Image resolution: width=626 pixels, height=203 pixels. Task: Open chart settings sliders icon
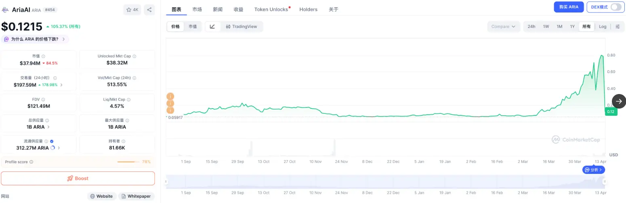pyautogui.click(x=618, y=27)
